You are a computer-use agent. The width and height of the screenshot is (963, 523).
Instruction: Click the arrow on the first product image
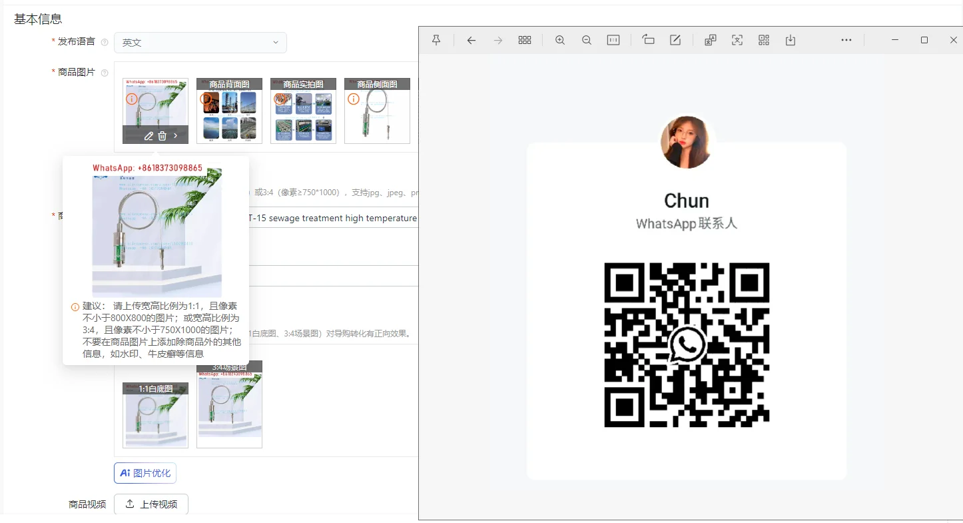(176, 136)
